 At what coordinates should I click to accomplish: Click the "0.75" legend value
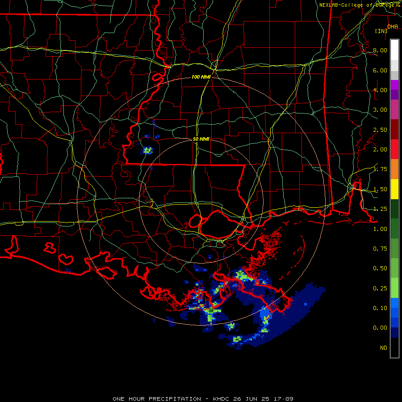pos(380,249)
